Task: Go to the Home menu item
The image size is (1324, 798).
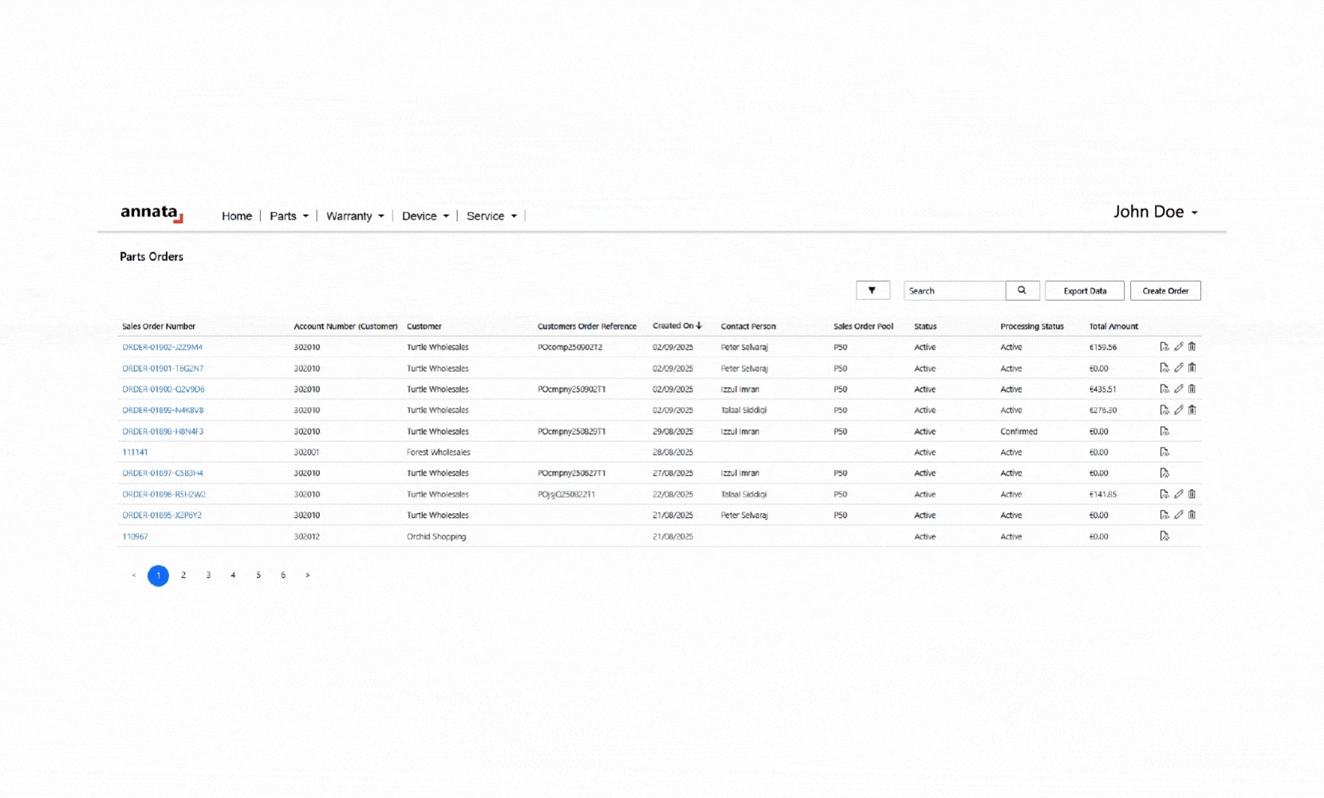Action: coord(237,216)
